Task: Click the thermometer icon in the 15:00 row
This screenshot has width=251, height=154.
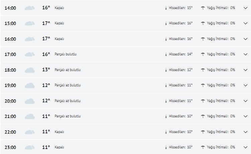Action: (165, 23)
